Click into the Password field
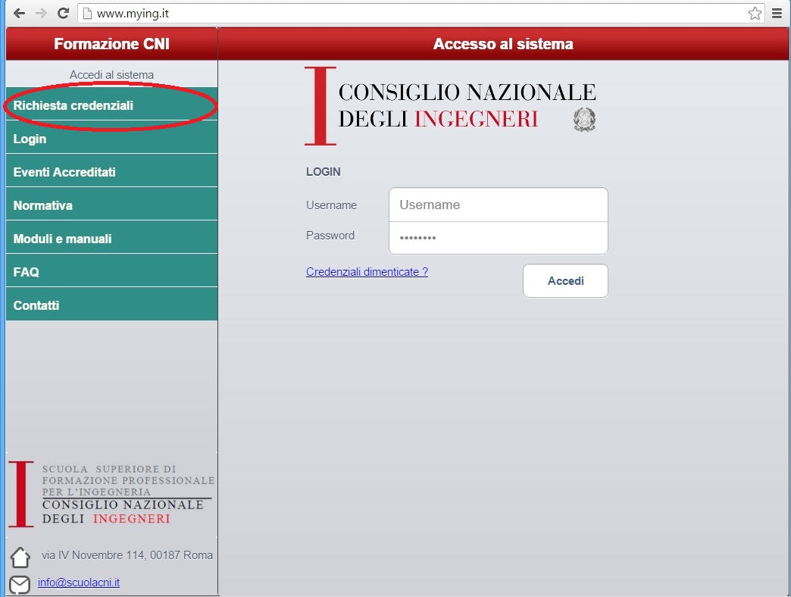This screenshot has width=791, height=597. click(499, 237)
